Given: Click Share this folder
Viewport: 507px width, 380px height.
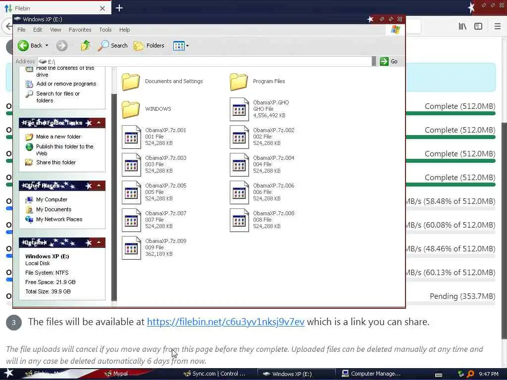Looking at the screenshot, I should 51,162.
